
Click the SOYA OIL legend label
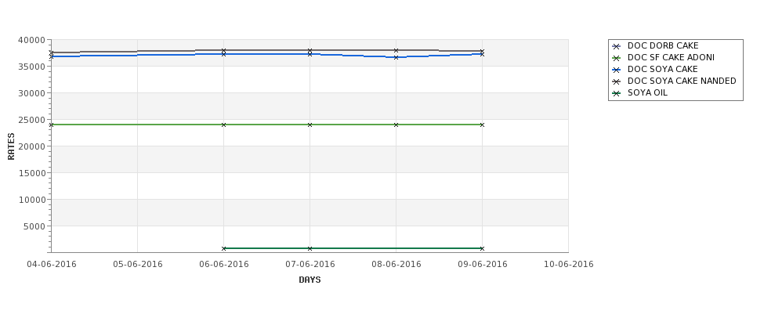(647, 92)
